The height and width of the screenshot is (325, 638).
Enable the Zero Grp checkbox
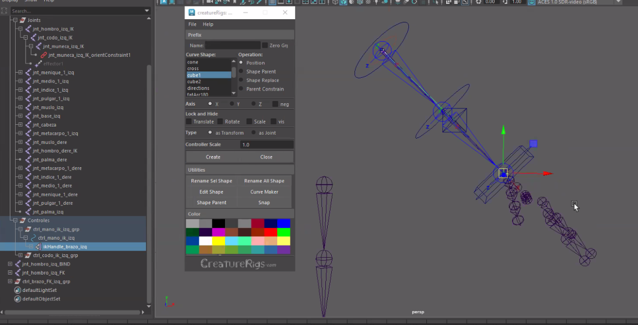pyautogui.click(x=265, y=45)
